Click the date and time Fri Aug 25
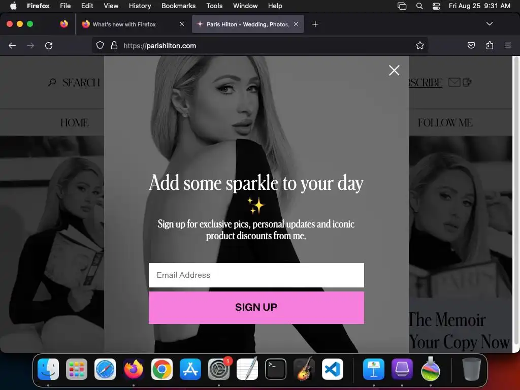The height and width of the screenshot is (390, 520). pyautogui.click(x=479, y=6)
